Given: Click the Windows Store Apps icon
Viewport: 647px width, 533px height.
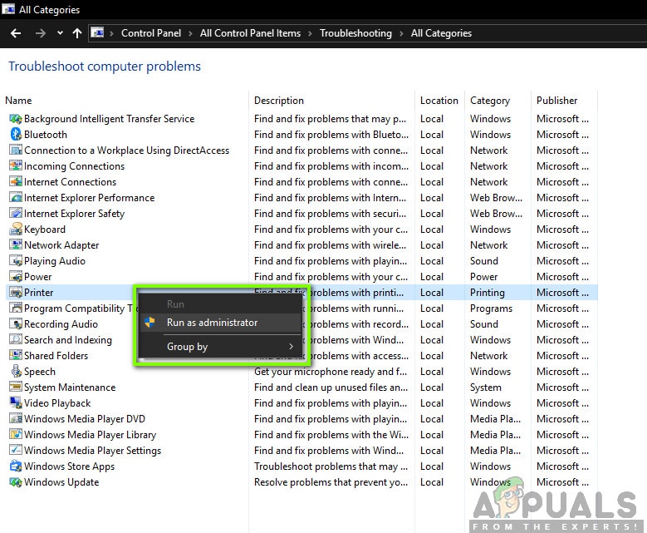Looking at the screenshot, I should pos(16,466).
